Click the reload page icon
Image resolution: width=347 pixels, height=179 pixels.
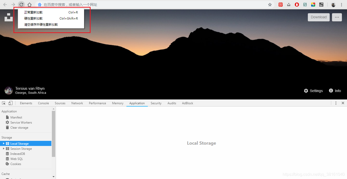coord(21,5)
